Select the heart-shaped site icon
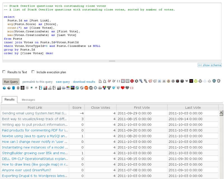This screenshot has height=179, width=224. (x=122, y=88)
